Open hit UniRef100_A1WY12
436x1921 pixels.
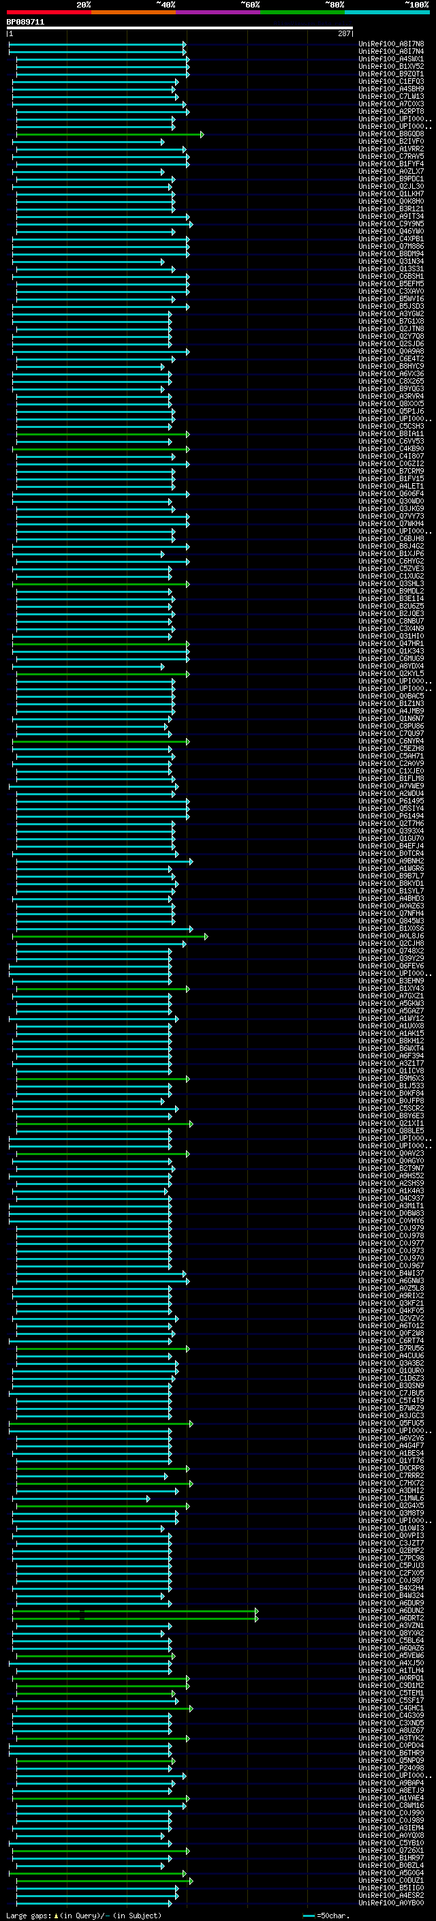point(391,1019)
